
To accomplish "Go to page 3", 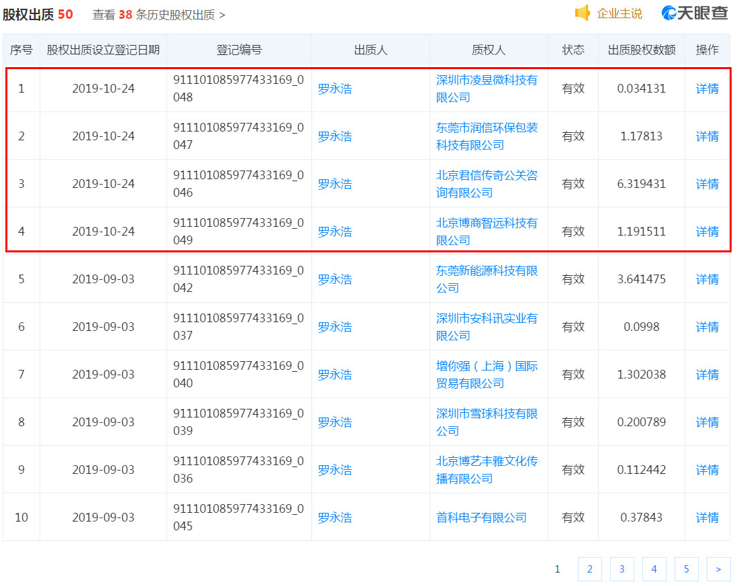I will tap(622, 569).
